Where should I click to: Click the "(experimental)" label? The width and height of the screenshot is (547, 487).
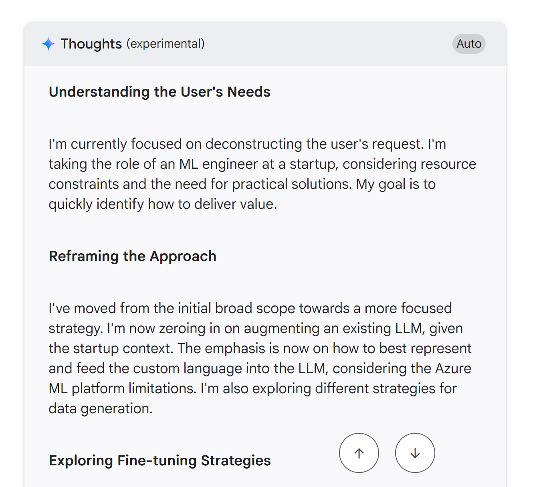tap(166, 43)
